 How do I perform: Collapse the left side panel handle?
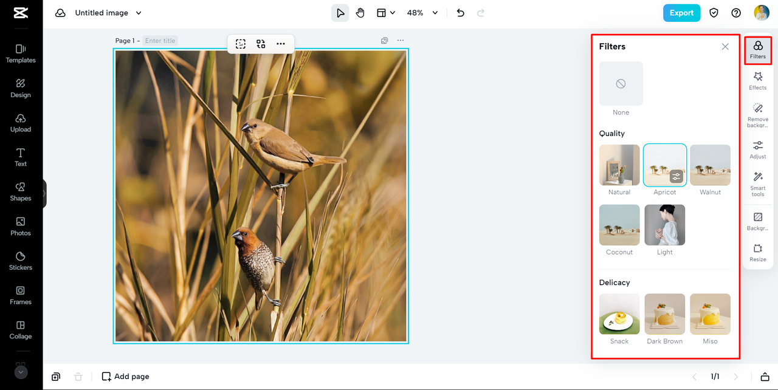pos(44,194)
